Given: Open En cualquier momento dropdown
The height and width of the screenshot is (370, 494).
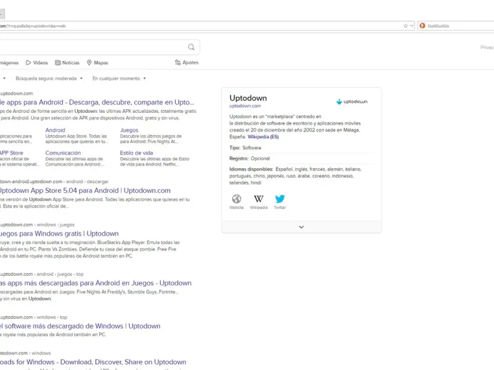Looking at the screenshot, I should (x=119, y=78).
